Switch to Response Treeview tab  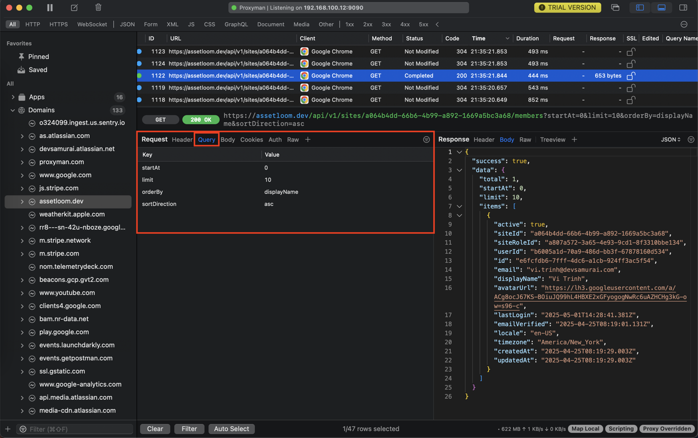point(552,139)
